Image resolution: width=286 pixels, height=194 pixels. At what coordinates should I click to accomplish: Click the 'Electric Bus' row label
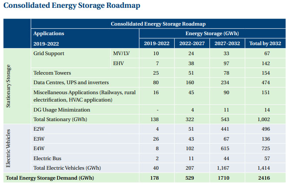click(47, 158)
